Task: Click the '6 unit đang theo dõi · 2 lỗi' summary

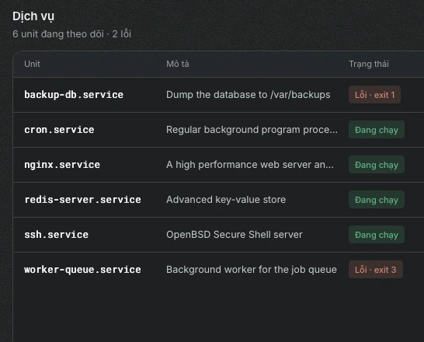Action: (71, 34)
